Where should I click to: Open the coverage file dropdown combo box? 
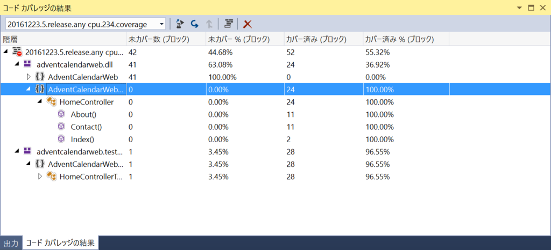(86, 24)
